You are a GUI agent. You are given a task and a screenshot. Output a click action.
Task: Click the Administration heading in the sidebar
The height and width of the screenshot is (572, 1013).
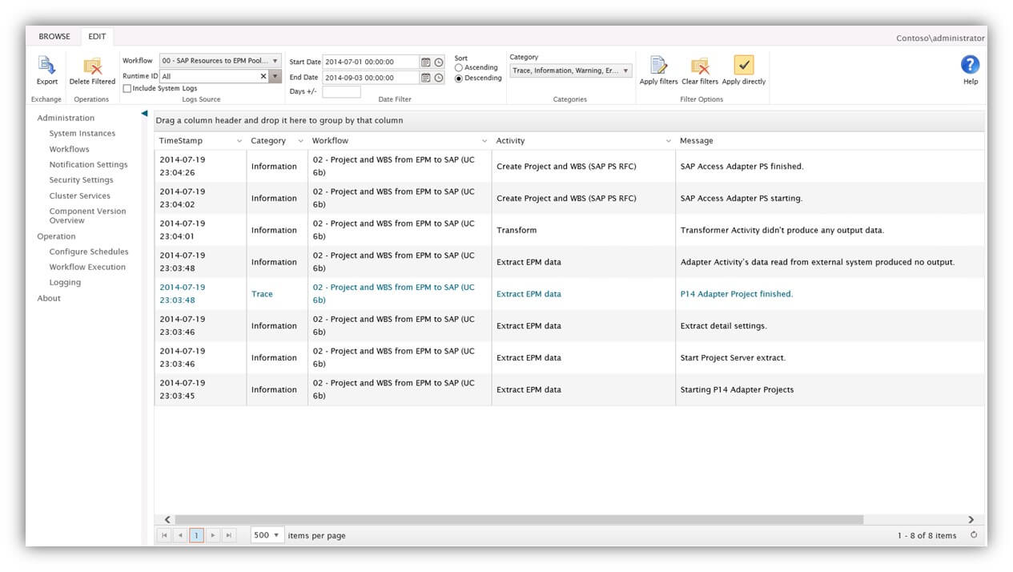click(66, 118)
